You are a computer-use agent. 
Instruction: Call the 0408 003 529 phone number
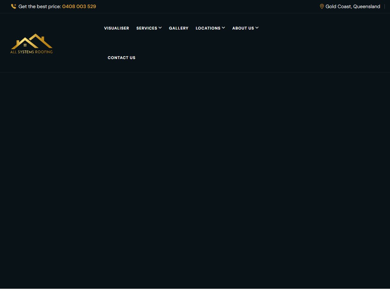pos(79,6)
